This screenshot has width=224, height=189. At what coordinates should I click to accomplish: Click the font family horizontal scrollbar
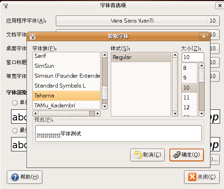66,114
